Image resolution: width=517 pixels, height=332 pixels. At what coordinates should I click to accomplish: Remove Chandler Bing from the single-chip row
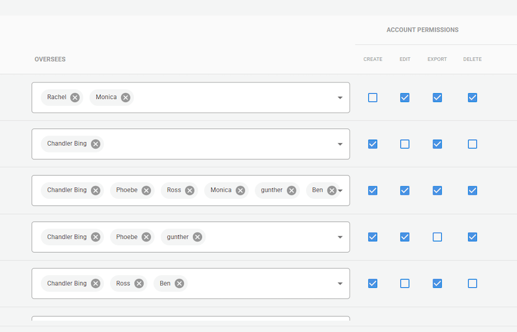click(96, 144)
